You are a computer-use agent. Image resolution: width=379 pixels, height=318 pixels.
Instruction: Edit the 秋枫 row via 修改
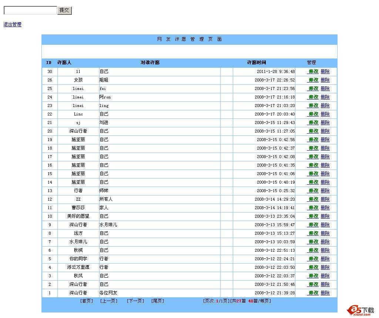pyautogui.click(x=313, y=250)
